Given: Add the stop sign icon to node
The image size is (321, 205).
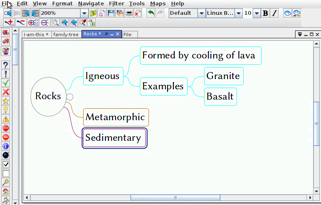Looking at the screenshot, I should pos(6,128).
